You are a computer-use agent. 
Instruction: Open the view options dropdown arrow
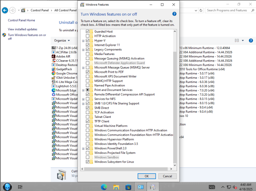pyautogui.click(x=243, y=41)
